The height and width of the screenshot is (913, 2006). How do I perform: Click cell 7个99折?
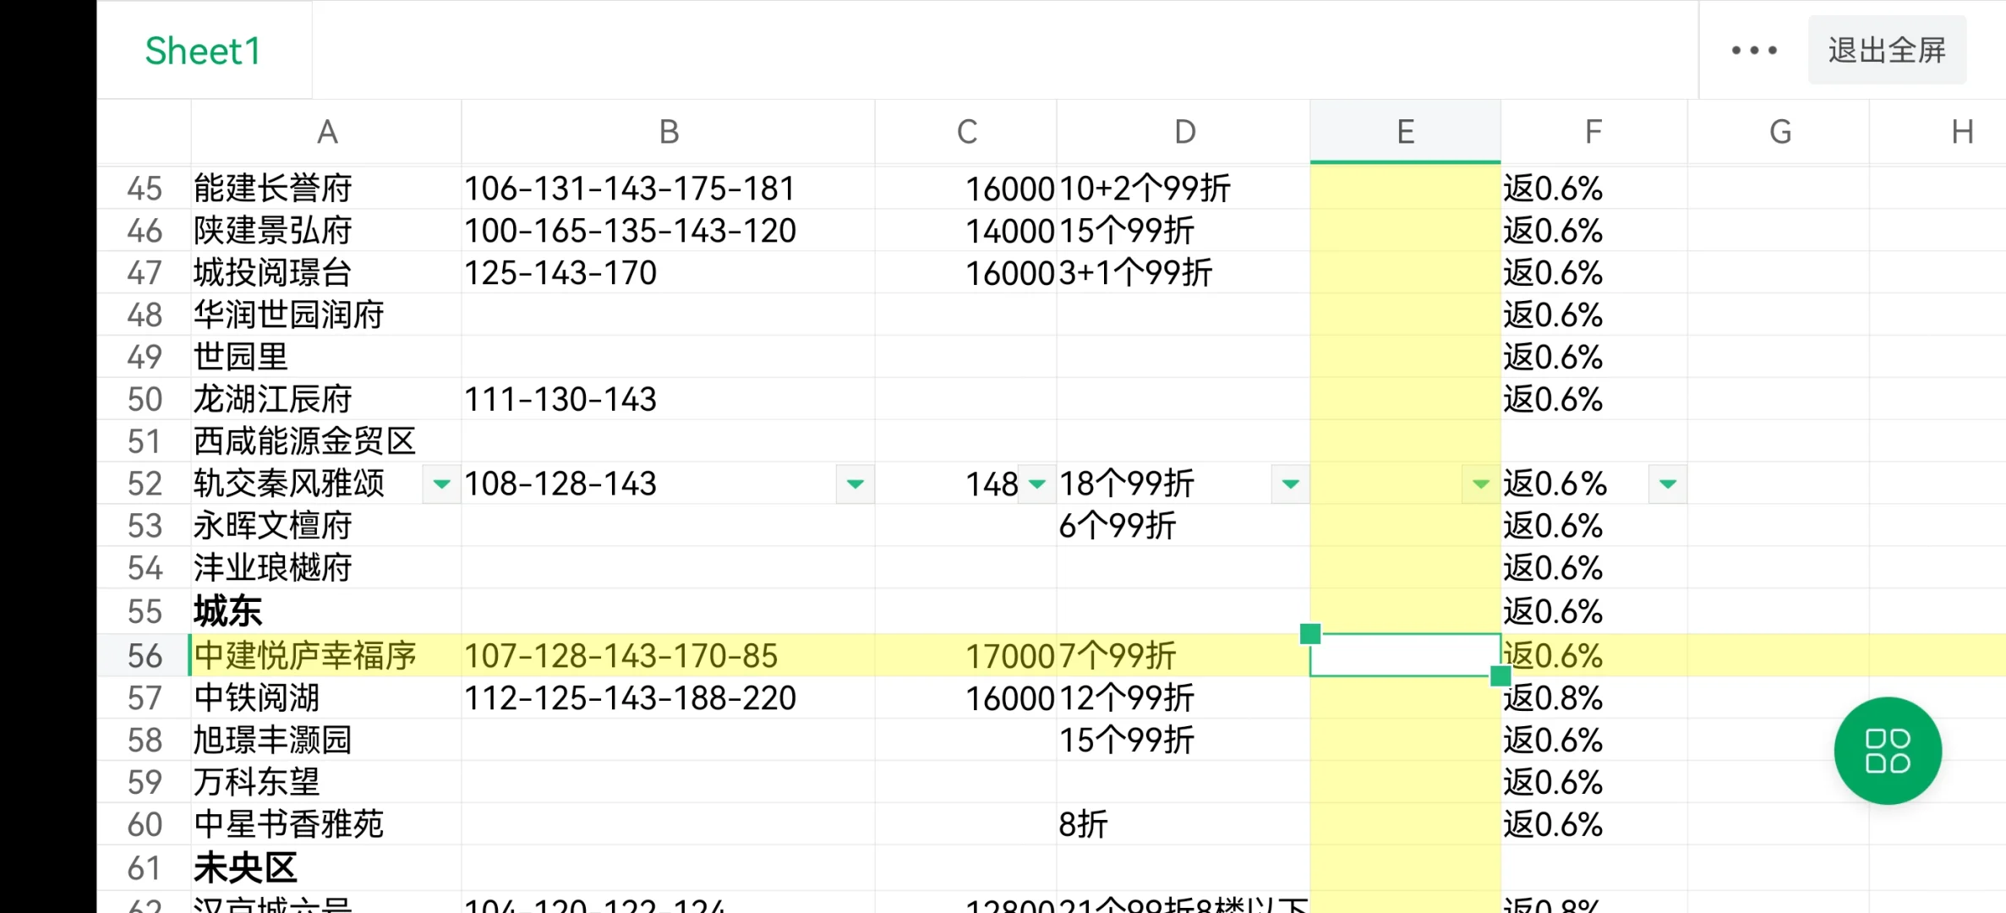tap(1183, 655)
